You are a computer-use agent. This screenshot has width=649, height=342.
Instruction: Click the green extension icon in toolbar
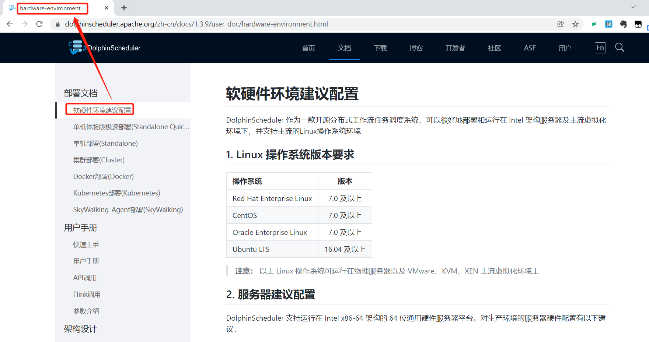[x=594, y=24]
